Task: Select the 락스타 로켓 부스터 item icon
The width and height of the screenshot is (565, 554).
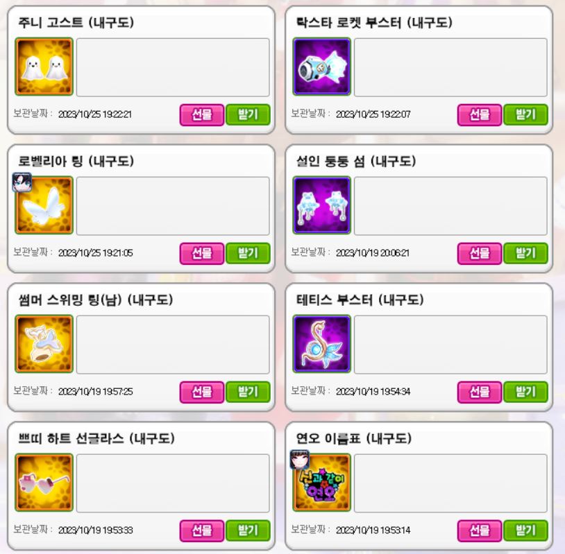Action: click(x=322, y=67)
